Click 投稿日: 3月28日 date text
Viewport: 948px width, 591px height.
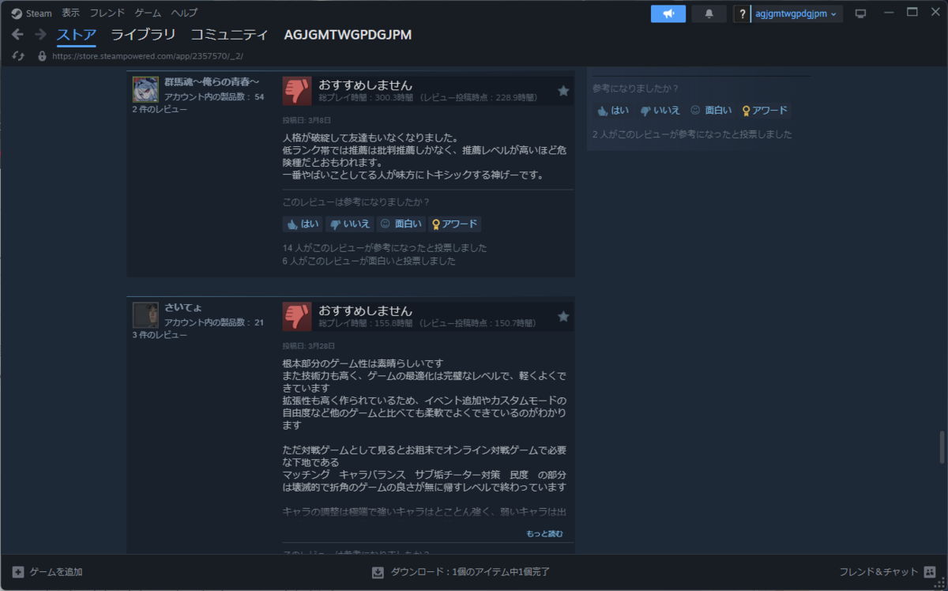point(308,346)
